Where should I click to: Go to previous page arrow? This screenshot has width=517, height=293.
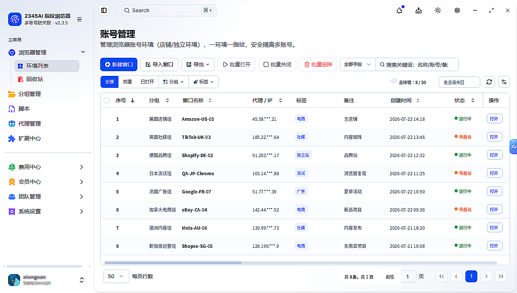pyautogui.click(x=456, y=276)
